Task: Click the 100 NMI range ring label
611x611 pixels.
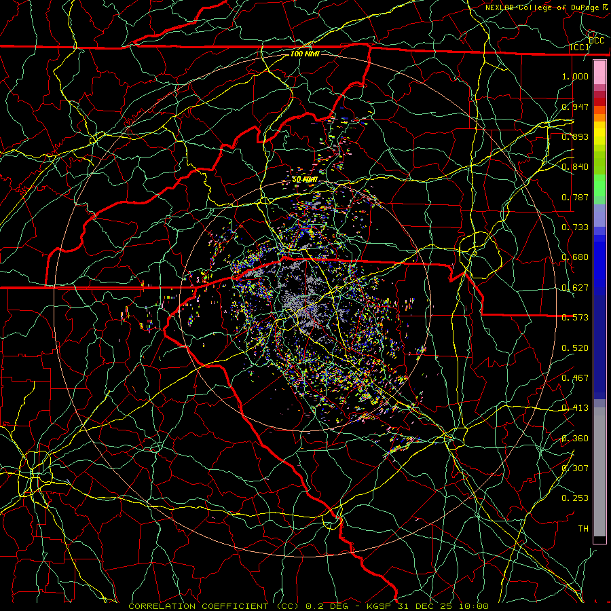Action: pyautogui.click(x=305, y=54)
